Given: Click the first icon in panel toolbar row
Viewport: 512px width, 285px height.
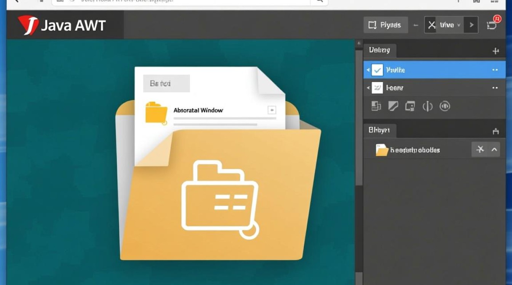Looking at the screenshot, I should tap(376, 106).
